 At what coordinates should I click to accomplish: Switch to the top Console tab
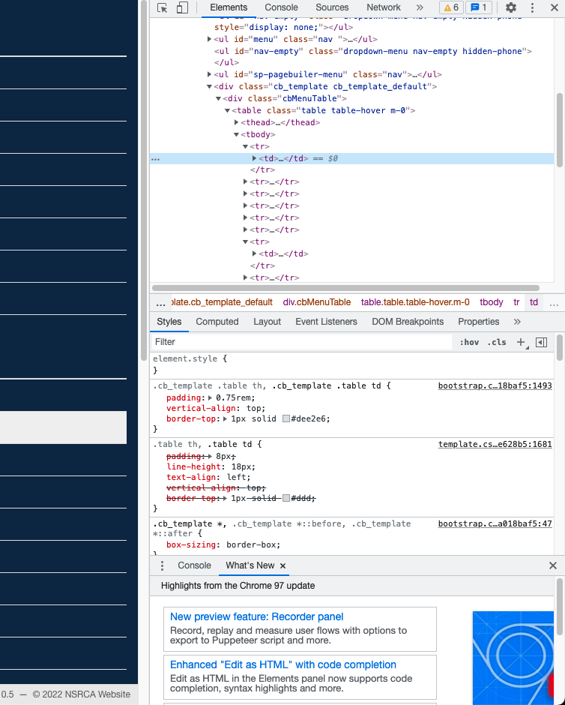281,7
